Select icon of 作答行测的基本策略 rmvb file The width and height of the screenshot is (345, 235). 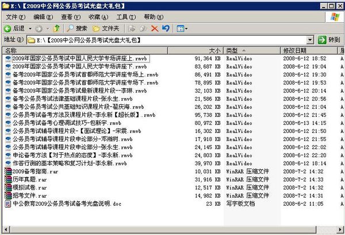point(8,163)
